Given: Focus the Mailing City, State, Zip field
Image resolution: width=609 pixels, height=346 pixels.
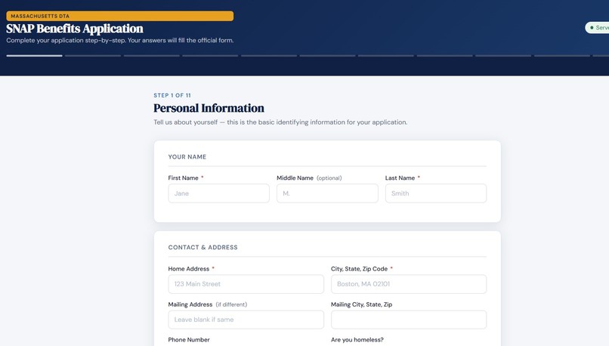Looking at the screenshot, I should (x=409, y=320).
